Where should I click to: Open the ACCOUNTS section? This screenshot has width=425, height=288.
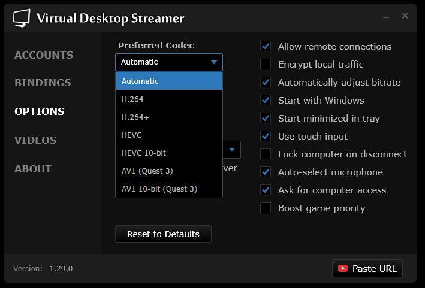coord(44,55)
